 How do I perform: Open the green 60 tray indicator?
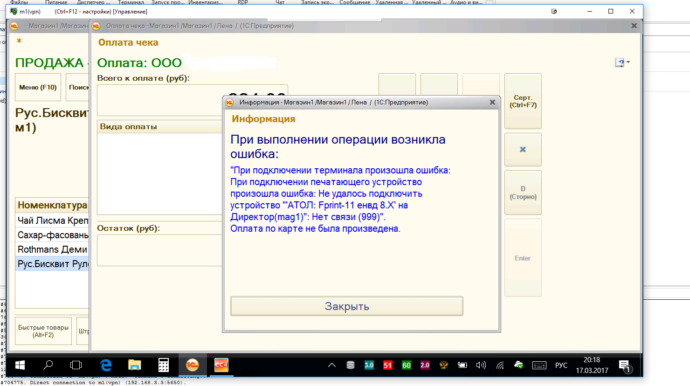point(406,365)
